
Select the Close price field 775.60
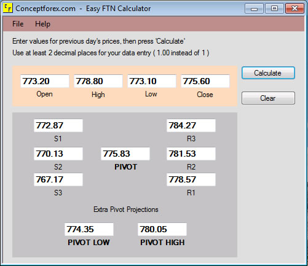click(205, 81)
